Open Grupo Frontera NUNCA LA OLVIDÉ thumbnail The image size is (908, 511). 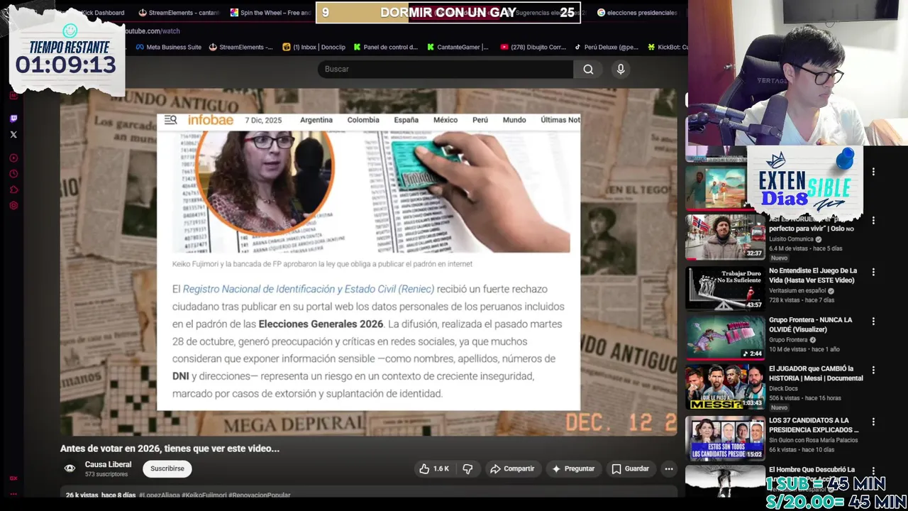725,337
